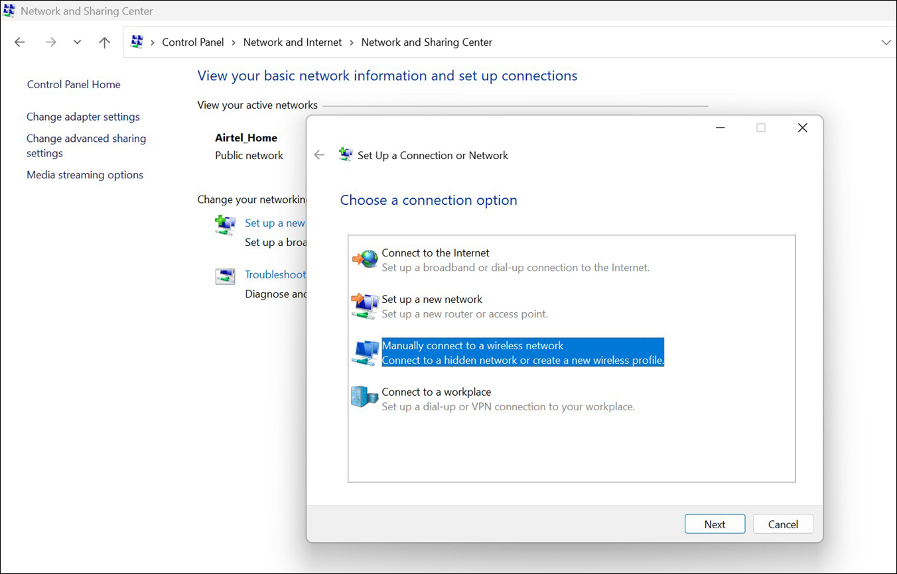Click the 'Set Up a Connection or Network' title
The width and height of the screenshot is (897, 574).
433,155
